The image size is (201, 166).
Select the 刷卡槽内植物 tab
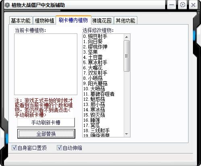[x=73, y=20]
